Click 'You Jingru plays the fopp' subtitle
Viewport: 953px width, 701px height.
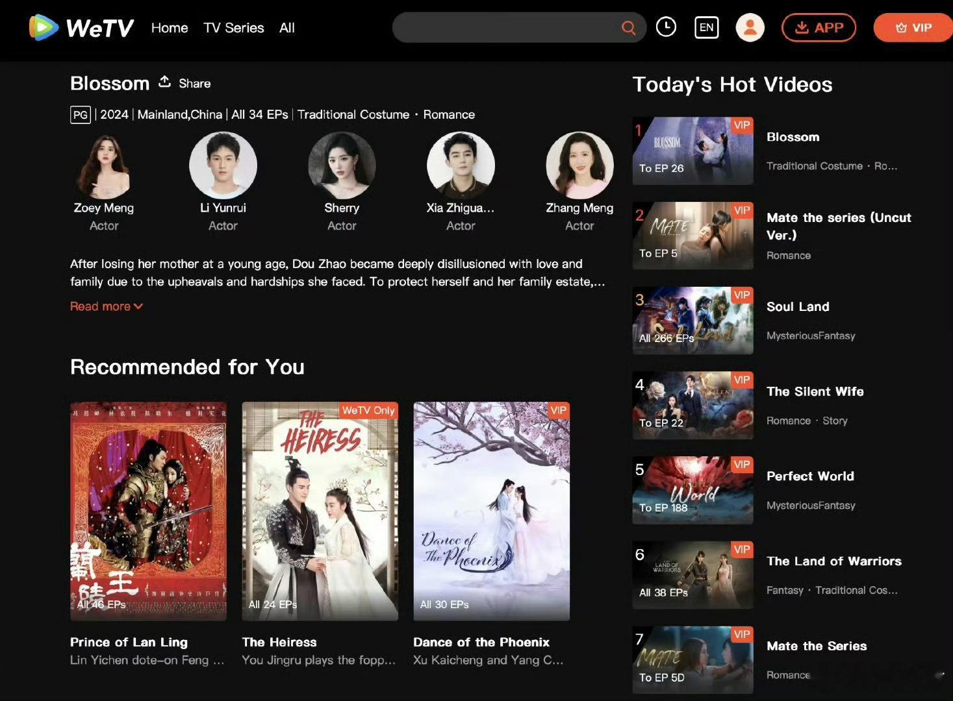tap(318, 660)
